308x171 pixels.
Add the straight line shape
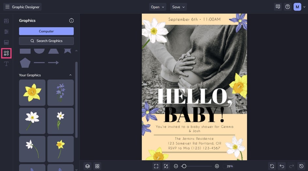pyautogui.click(x=39, y=63)
